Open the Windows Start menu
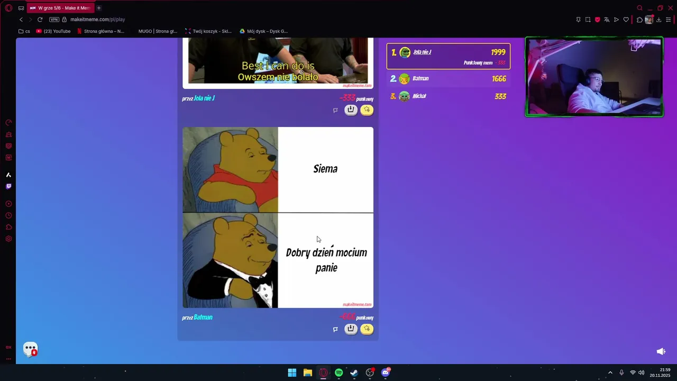Viewport: 677px width, 381px height. click(292, 373)
